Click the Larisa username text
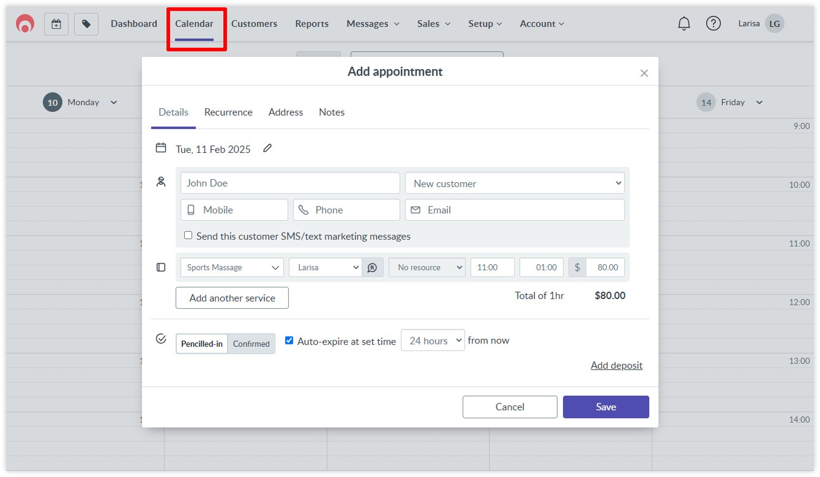 coord(749,24)
